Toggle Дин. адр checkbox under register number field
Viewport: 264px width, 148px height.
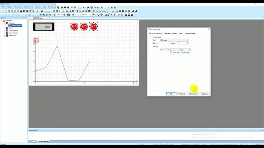point(171,52)
